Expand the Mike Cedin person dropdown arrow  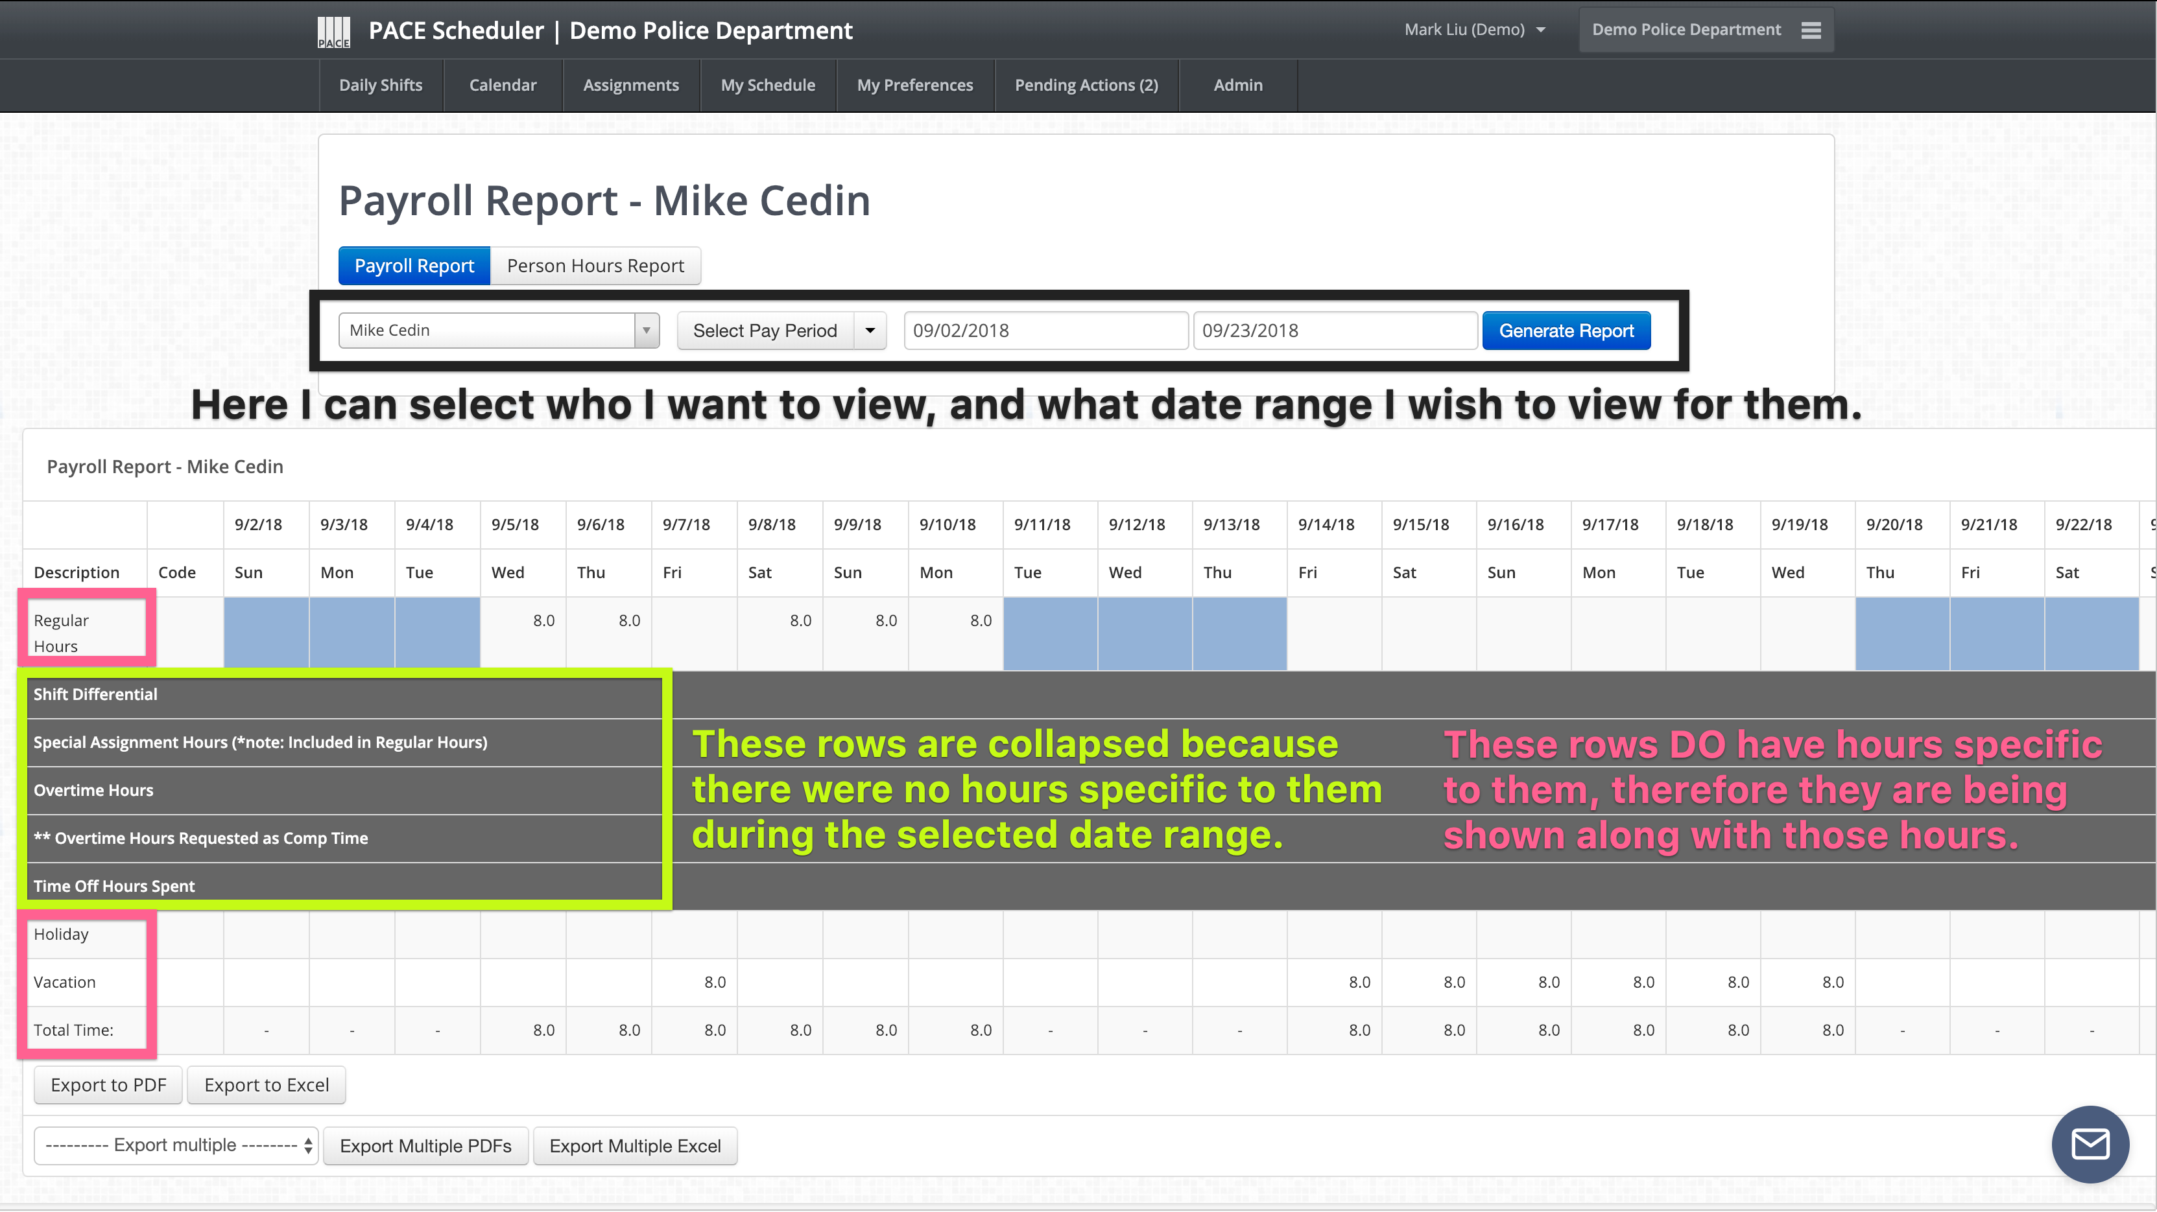(x=647, y=331)
